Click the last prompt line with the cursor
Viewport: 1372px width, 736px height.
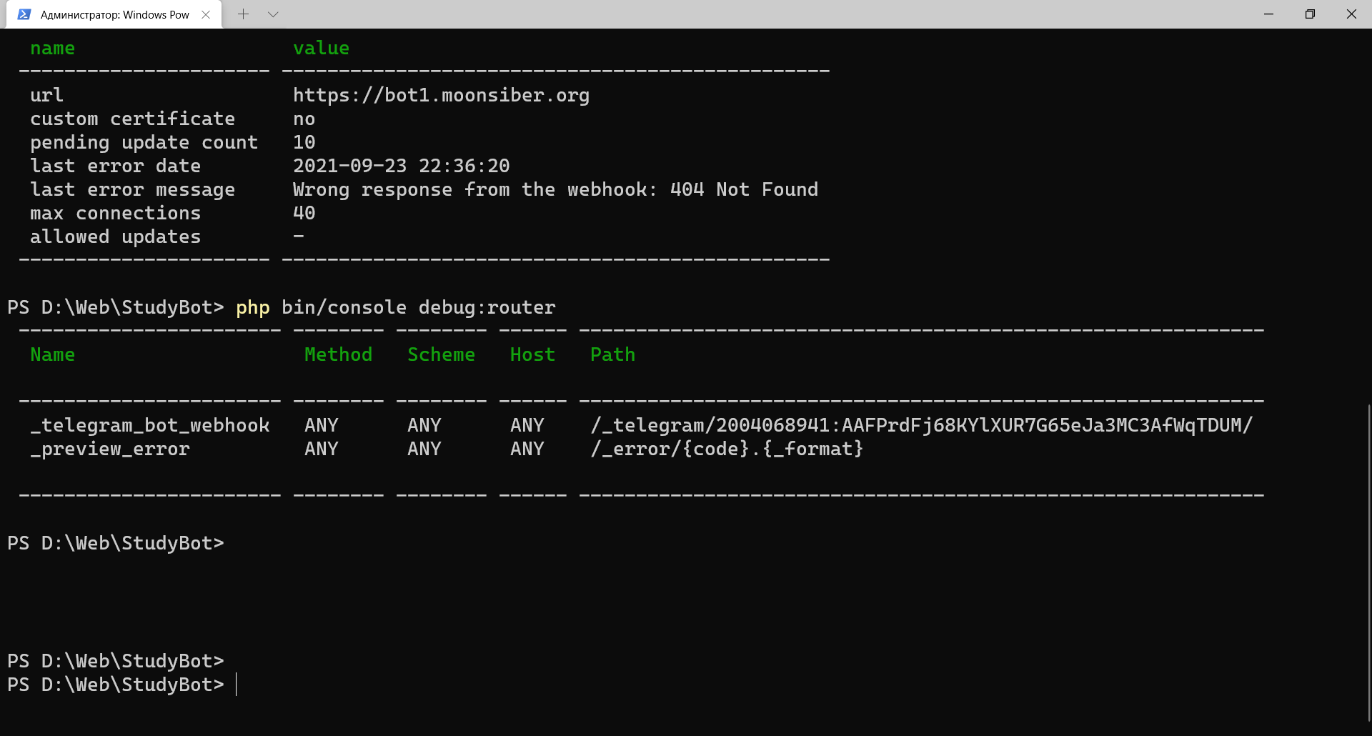[121, 685]
